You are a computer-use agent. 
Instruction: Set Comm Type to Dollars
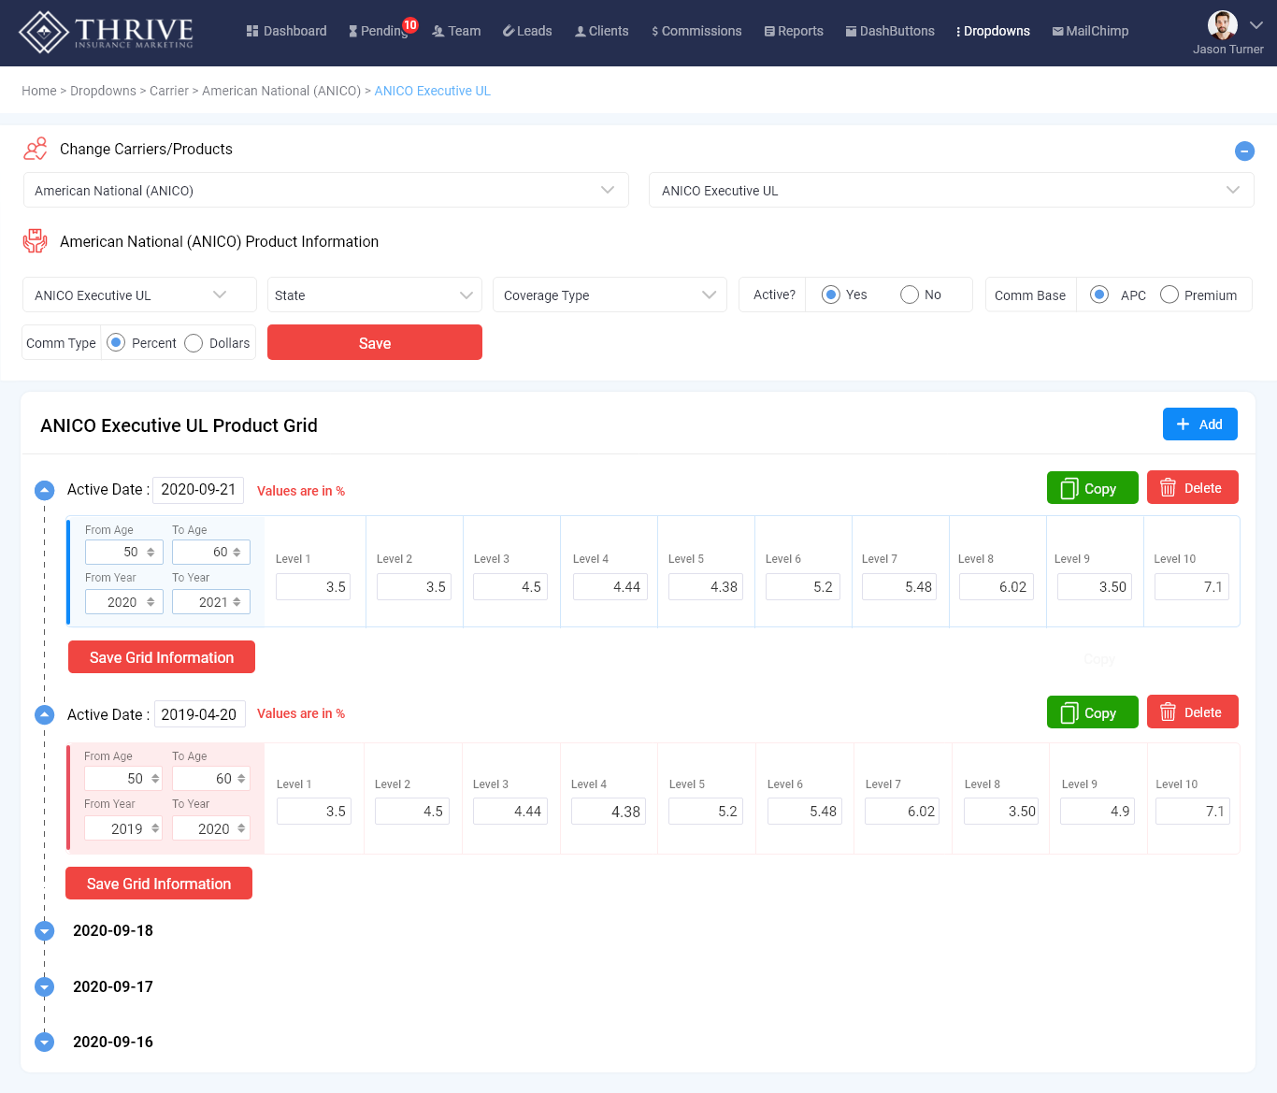194,343
